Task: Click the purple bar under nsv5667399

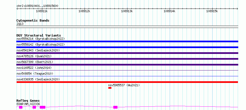Action: point(127,65)
